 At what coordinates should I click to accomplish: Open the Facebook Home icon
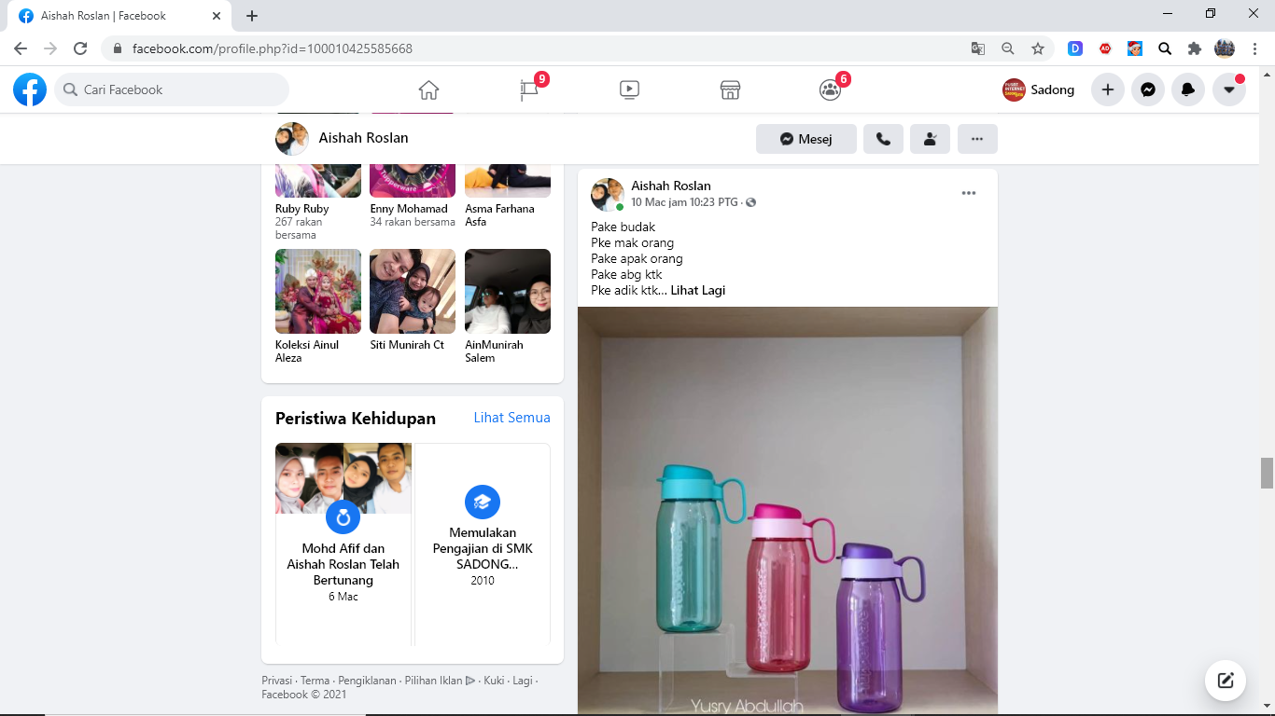click(428, 89)
